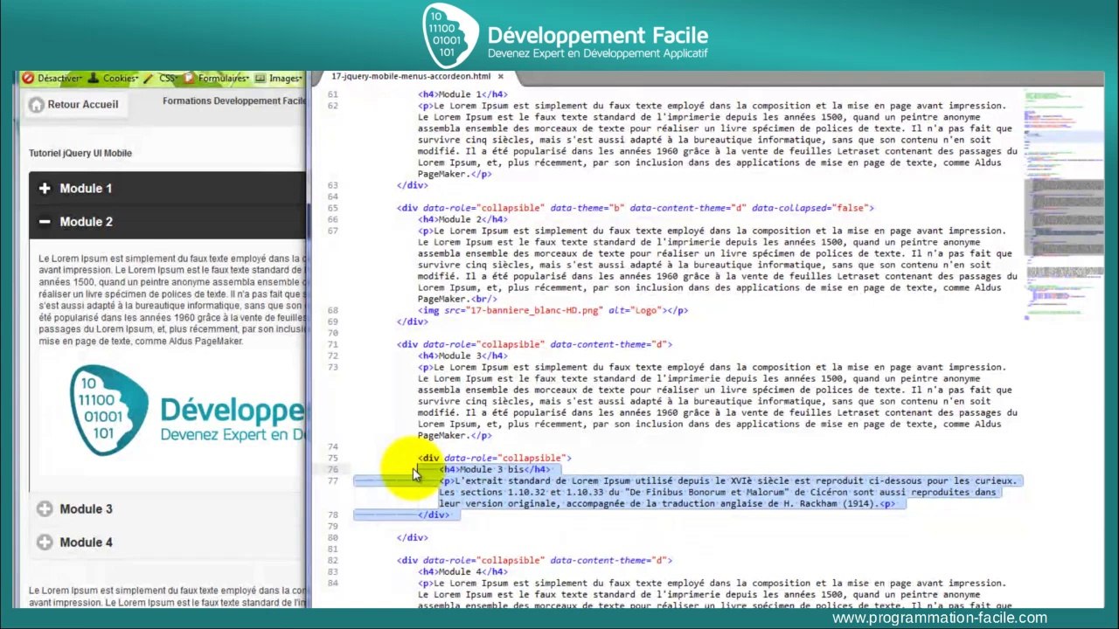This screenshot has width=1119, height=629.
Task: Open the CSS toolbar menu
Action: (x=161, y=78)
